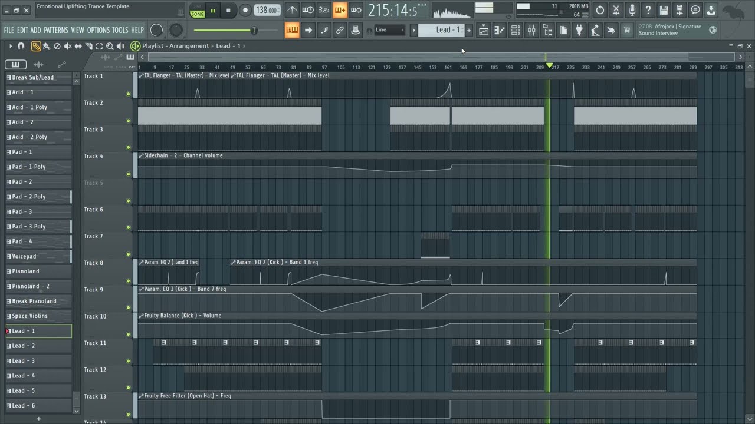Mute Track 4 using its green light
Viewport: 755px width, 424px height.
pyautogui.click(x=128, y=174)
